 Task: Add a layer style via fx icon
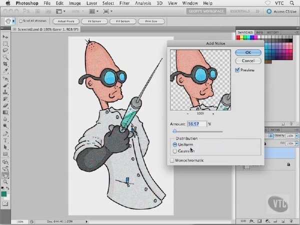click(x=252, y=221)
